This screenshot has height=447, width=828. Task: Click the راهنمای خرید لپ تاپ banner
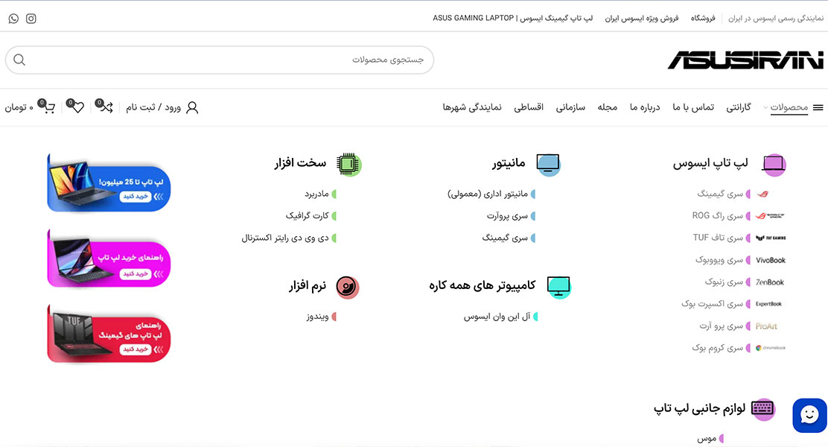pyautogui.click(x=109, y=259)
